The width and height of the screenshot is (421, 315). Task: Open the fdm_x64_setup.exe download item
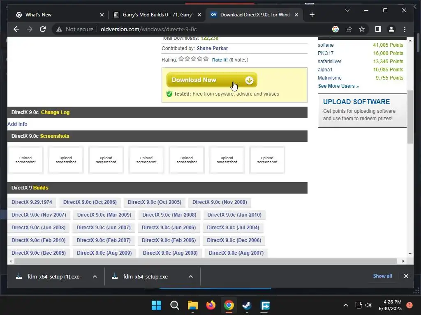(145, 276)
